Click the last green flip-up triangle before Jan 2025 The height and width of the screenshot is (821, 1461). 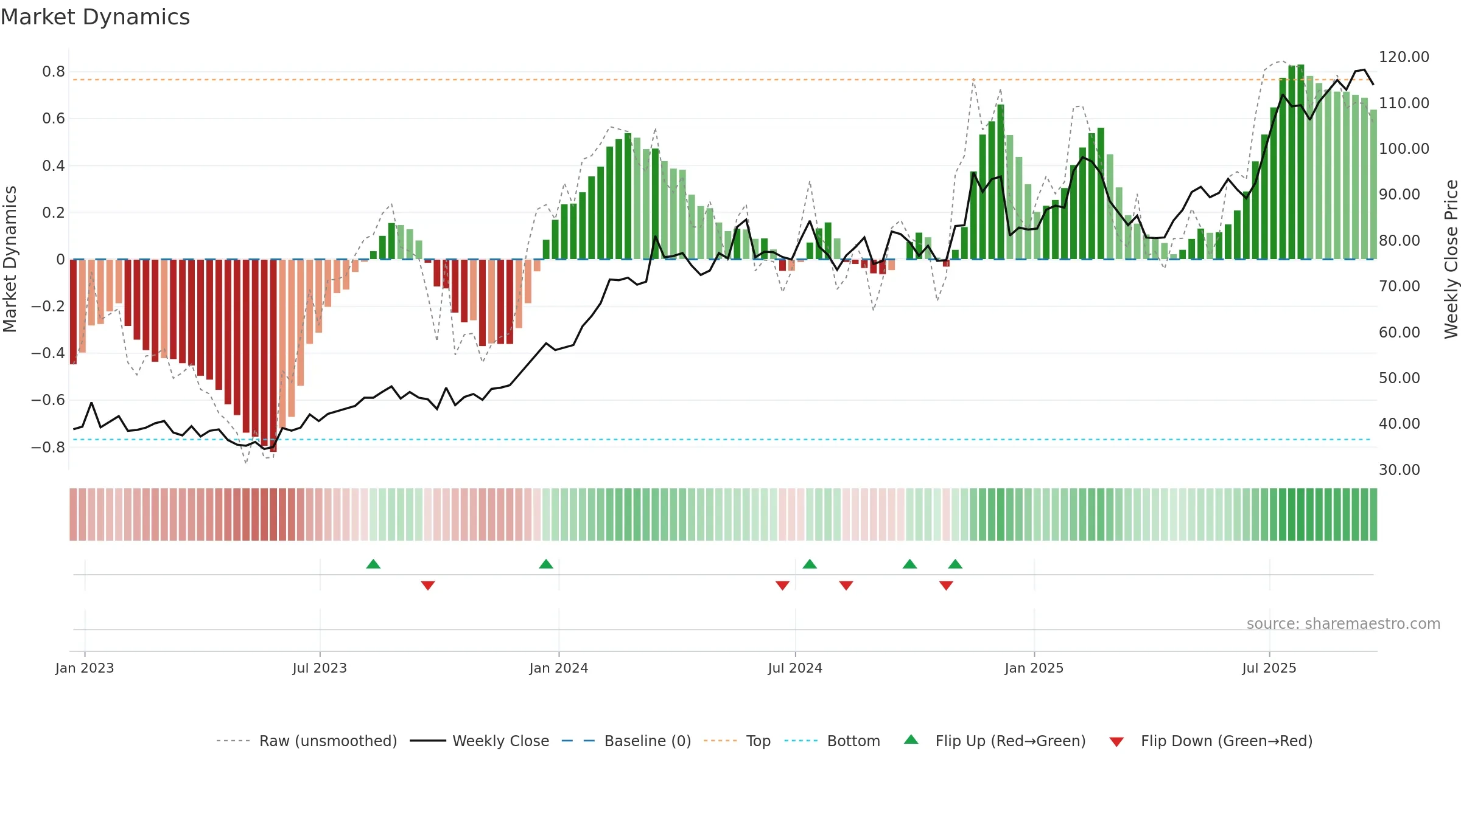coord(955,564)
